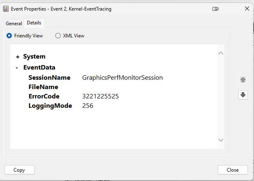Click the scroll up chevron in details pane
The height and width of the screenshot is (181, 254).
tap(221, 53)
